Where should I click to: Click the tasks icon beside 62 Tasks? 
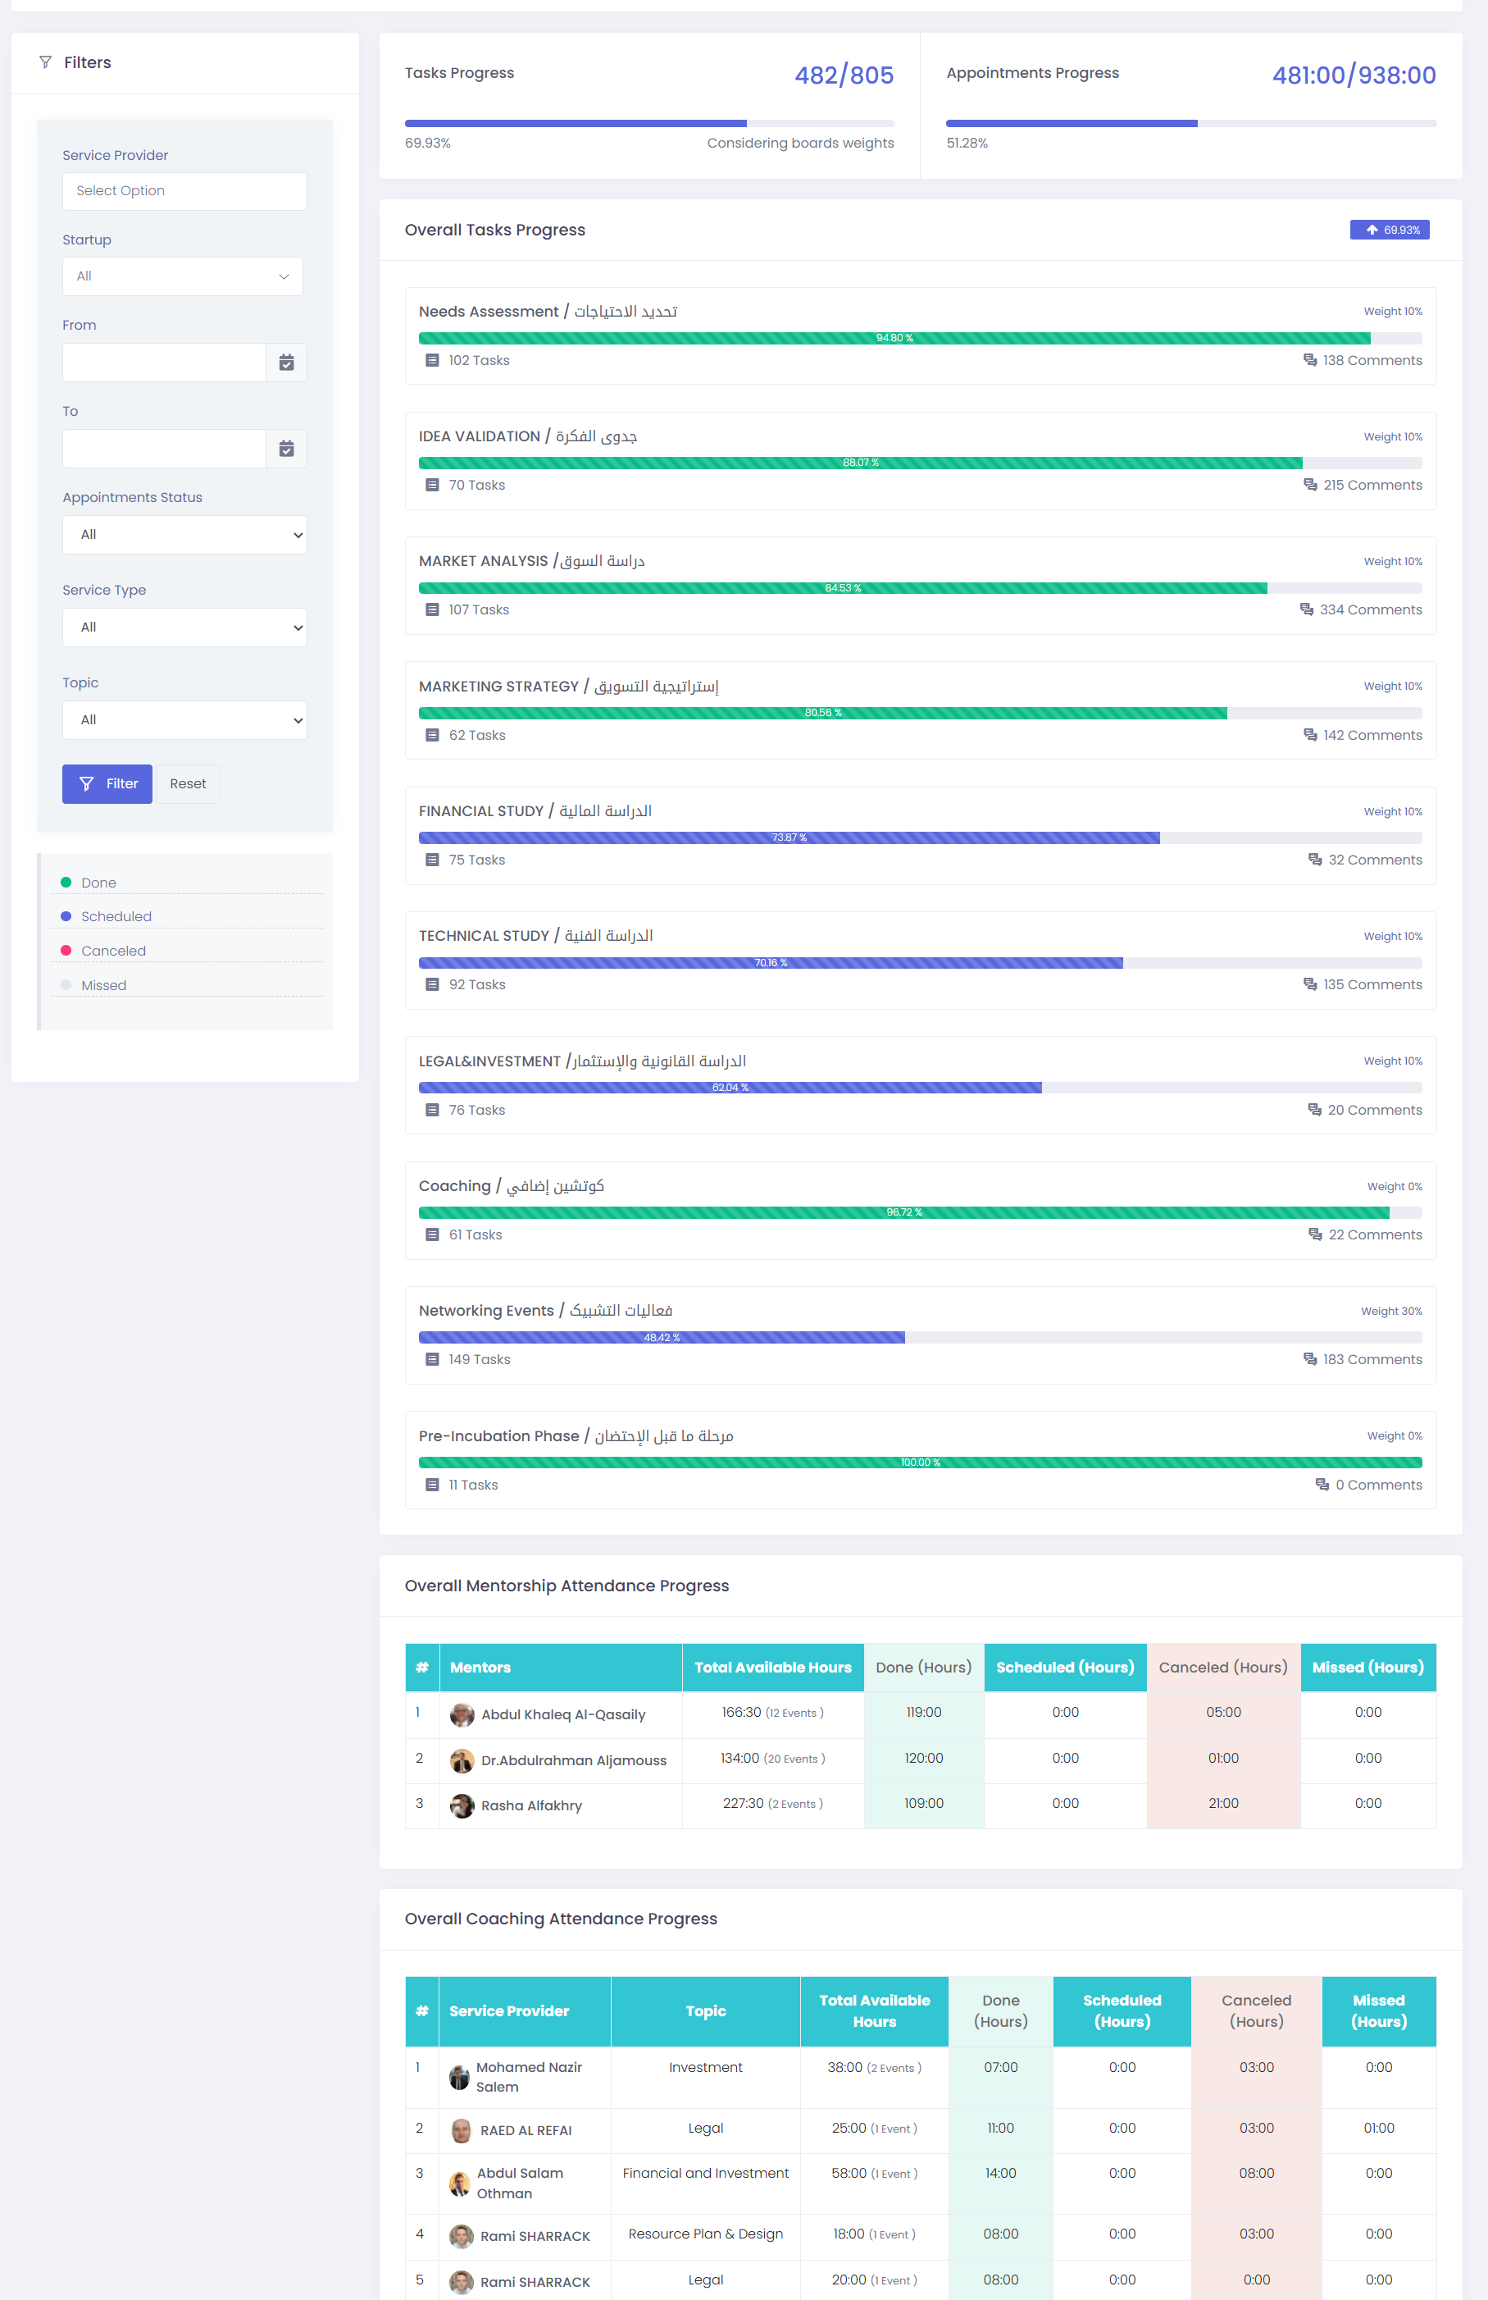433,736
